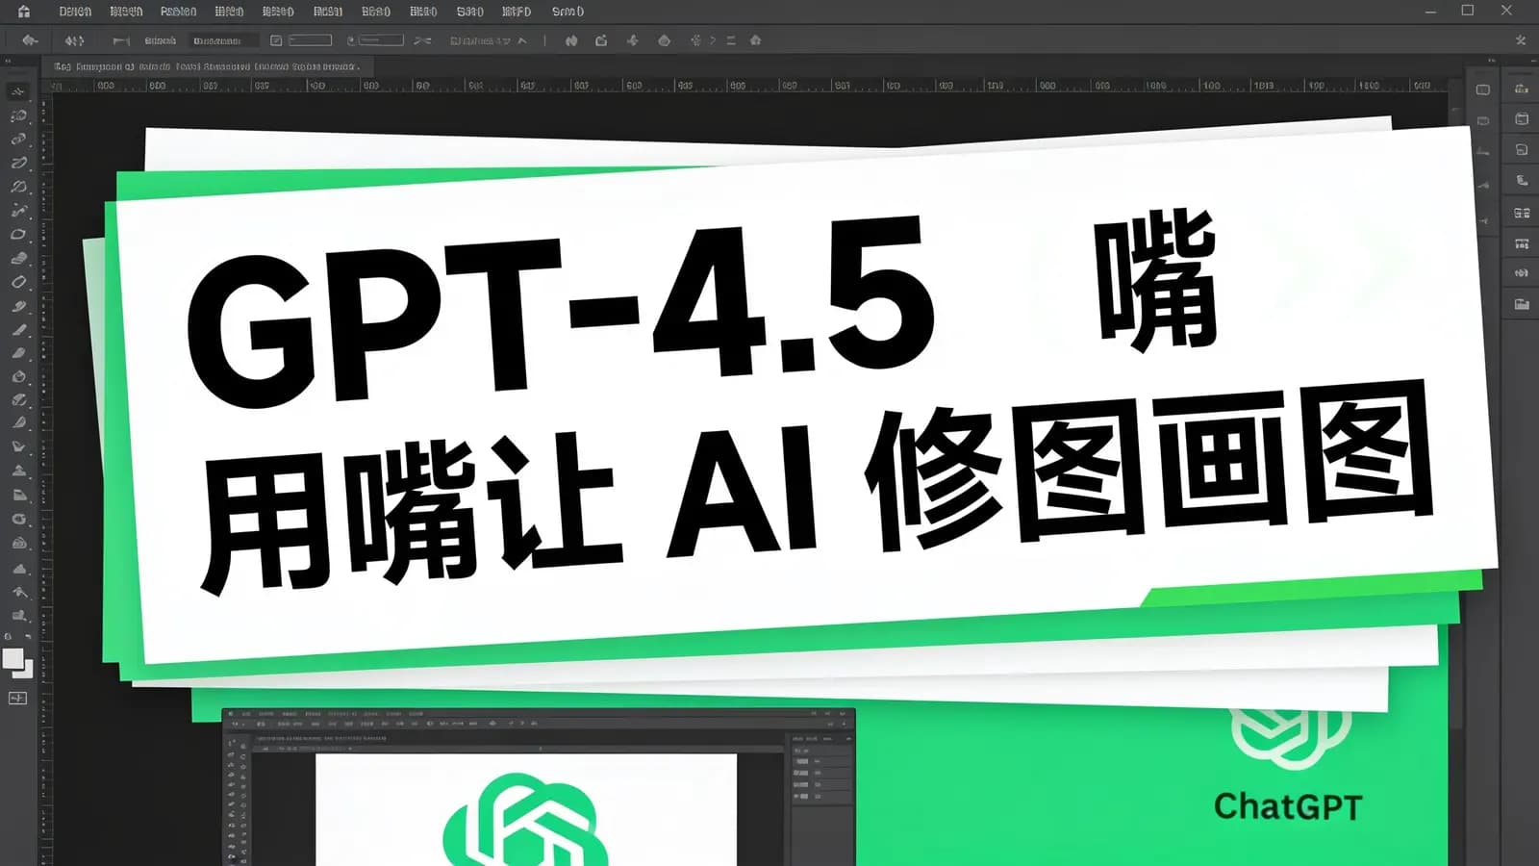The height and width of the screenshot is (866, 1539).
Task: Click the sparkle-shaped icon in the options bar
Action: click(x=632, y=40)
